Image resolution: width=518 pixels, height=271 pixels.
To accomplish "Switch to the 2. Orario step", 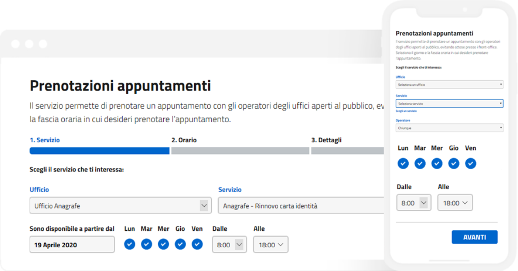I will (184, 140).
